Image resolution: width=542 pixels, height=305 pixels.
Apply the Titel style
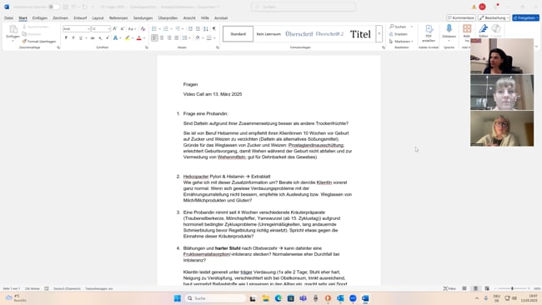(x=360, y=34)
